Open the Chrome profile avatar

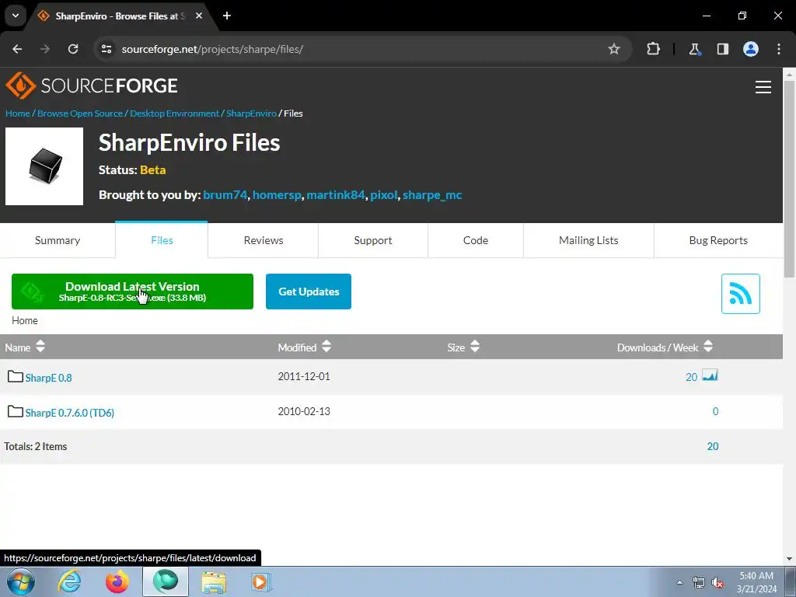tap(751, 49)
